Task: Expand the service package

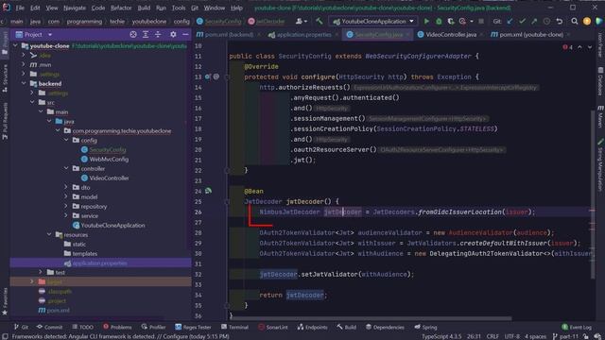Action: tap(66, 215)
